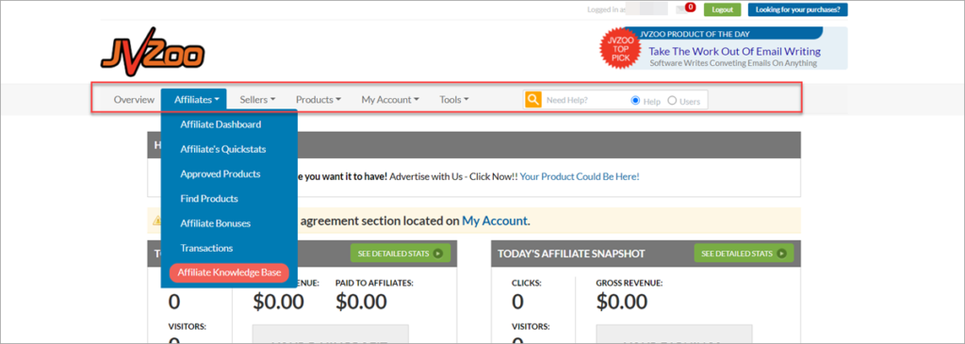Open Your Product Could Be Here link

pos(580,176)
